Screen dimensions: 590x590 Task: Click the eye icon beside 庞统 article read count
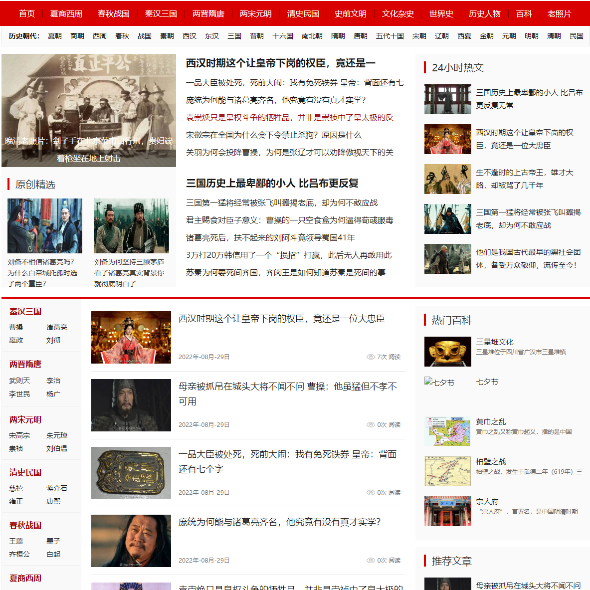pos(371,560)
